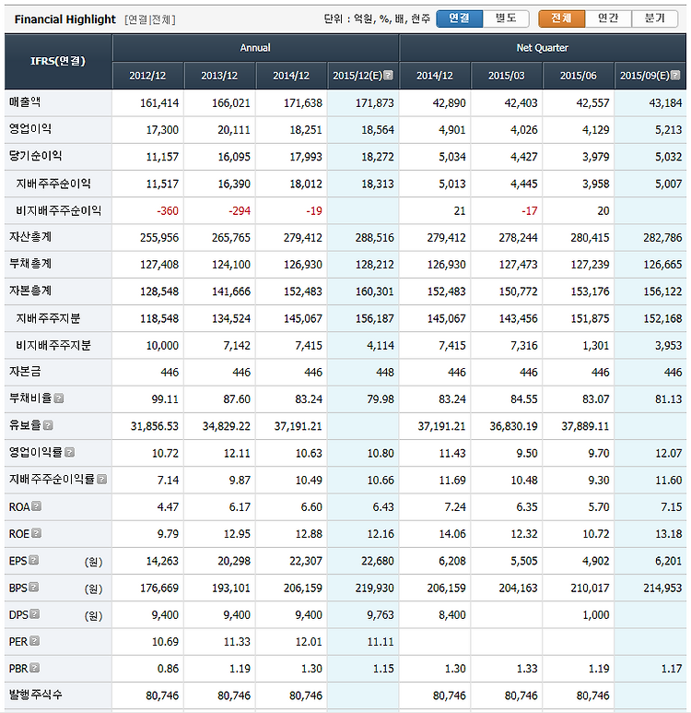Click the 매출액 row label
The image size is (691, 713).
25,101
